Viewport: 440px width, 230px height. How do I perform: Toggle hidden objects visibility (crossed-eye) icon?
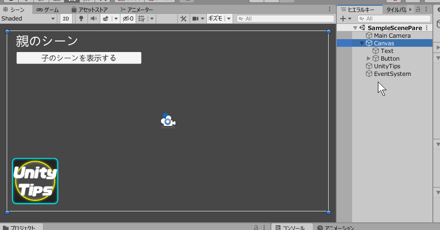(128, 19)
